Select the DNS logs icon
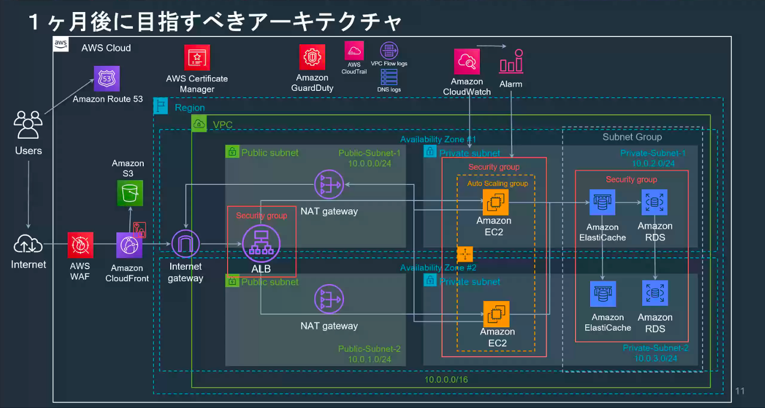Image resolution: width=765 pixels, height=408 pixels. [389, 77]
